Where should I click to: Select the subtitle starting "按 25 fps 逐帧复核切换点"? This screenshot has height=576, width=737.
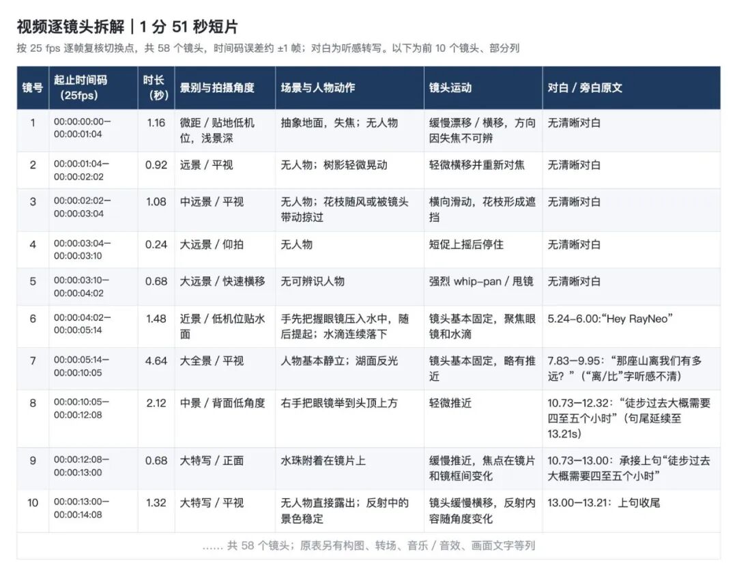pos(268,48)
